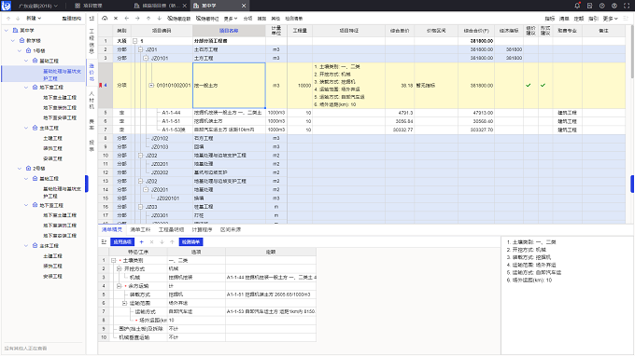Open the 更多 dropdown at the toolbar's right
Viewport: 635px width, 356px height.
610,19
